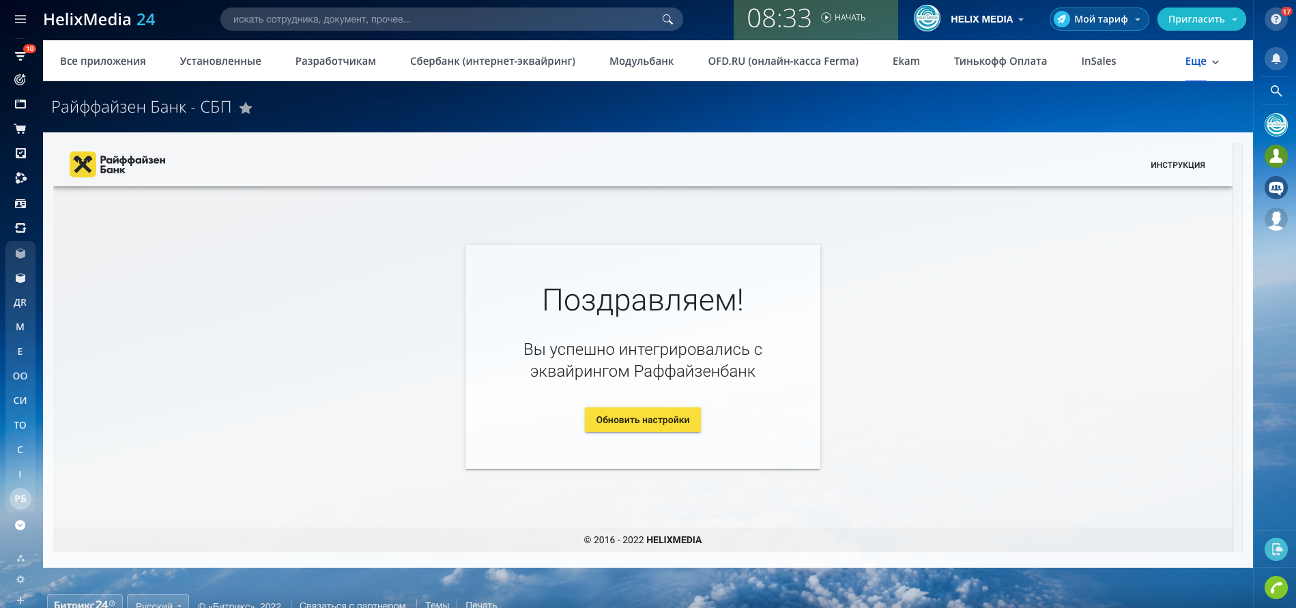The height and width of the screenshot is (608, 1296).
Task: Open the group chat icon in right panel
Action: coord(1276,188)
